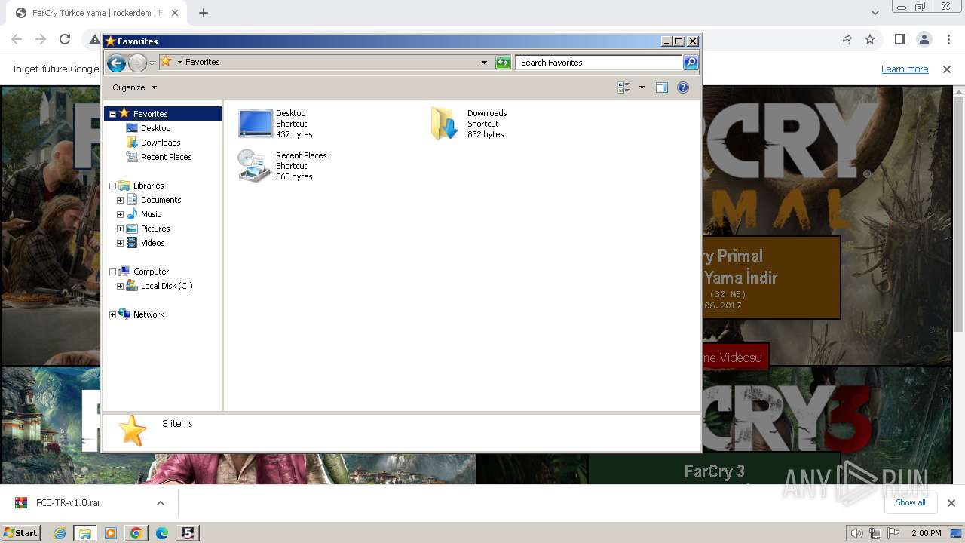This screenshot has width=965, height=543.
Task: Expand the Local Disk (C:) node
Action: click(x=120, y=286)
